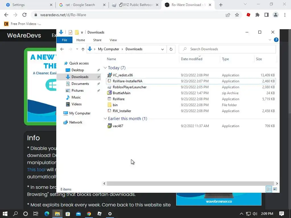291x218 pixels.
Task: Open the notification center icon
Action: pyautogui.click(x=282, y=214)
